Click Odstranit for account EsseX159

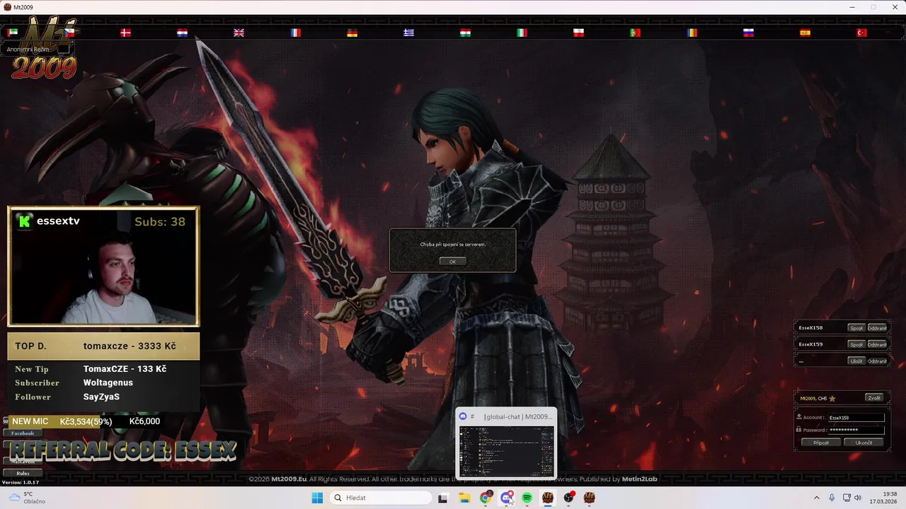coord(877,344)
